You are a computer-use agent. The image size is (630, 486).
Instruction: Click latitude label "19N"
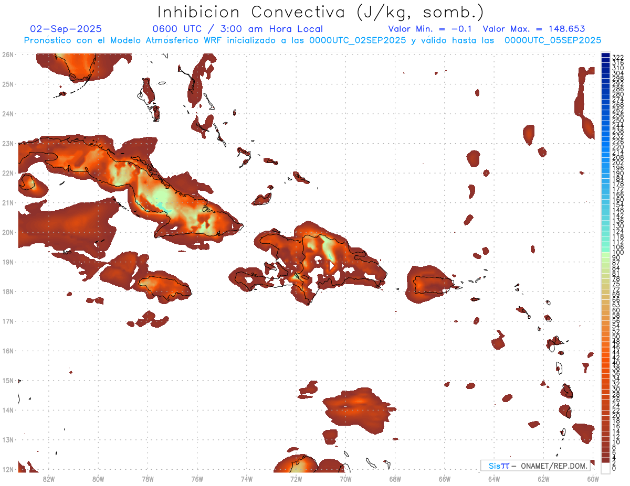8,262
